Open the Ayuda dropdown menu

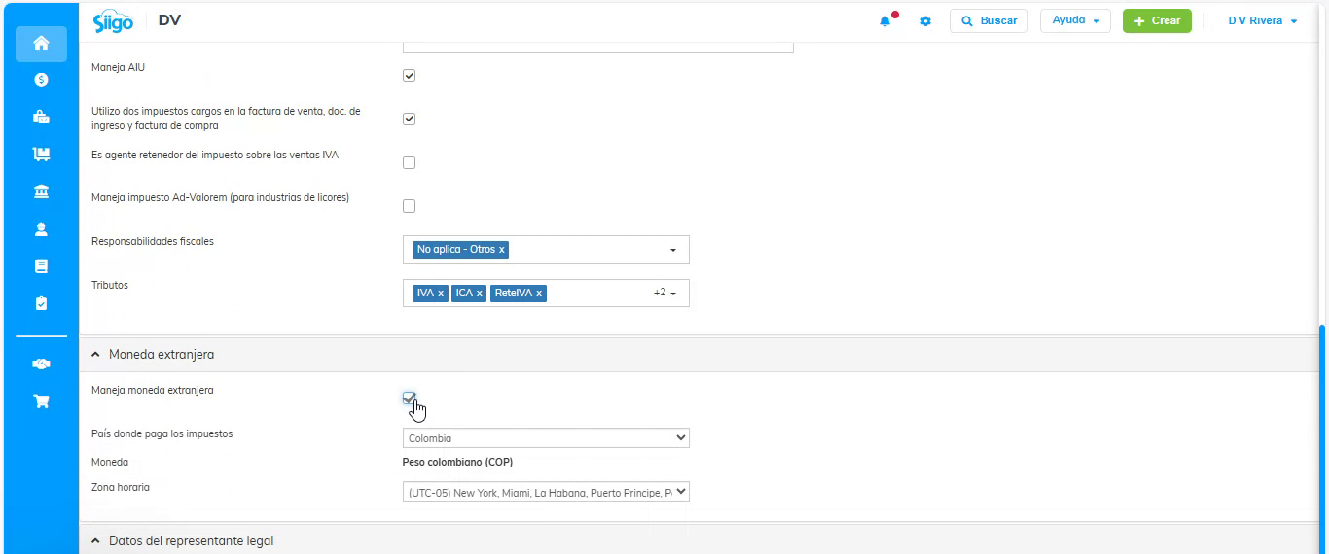click(1075, 20)
